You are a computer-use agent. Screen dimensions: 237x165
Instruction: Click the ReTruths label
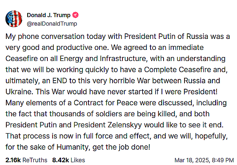click(x=34, y=160)
